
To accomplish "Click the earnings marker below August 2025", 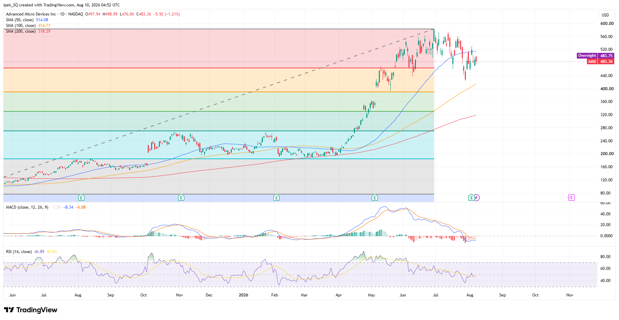I will (x=81, y=198).
